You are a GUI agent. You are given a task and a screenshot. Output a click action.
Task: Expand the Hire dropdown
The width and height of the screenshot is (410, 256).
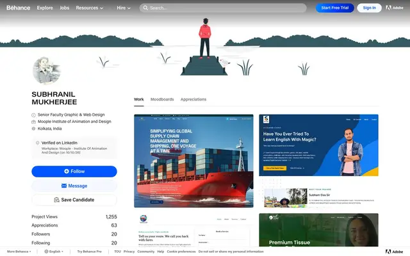click(124, 8)
